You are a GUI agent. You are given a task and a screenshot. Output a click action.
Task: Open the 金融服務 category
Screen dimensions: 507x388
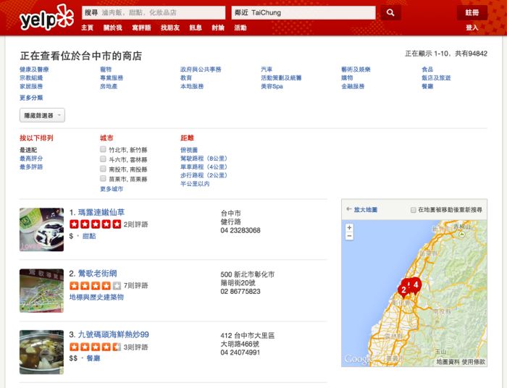(x=353, y=86)
